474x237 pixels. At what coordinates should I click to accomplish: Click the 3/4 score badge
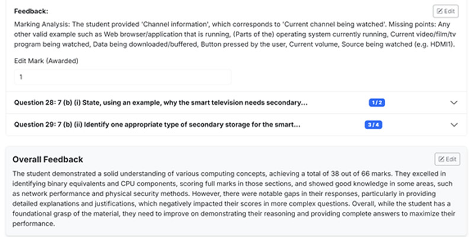coord(373,125)
